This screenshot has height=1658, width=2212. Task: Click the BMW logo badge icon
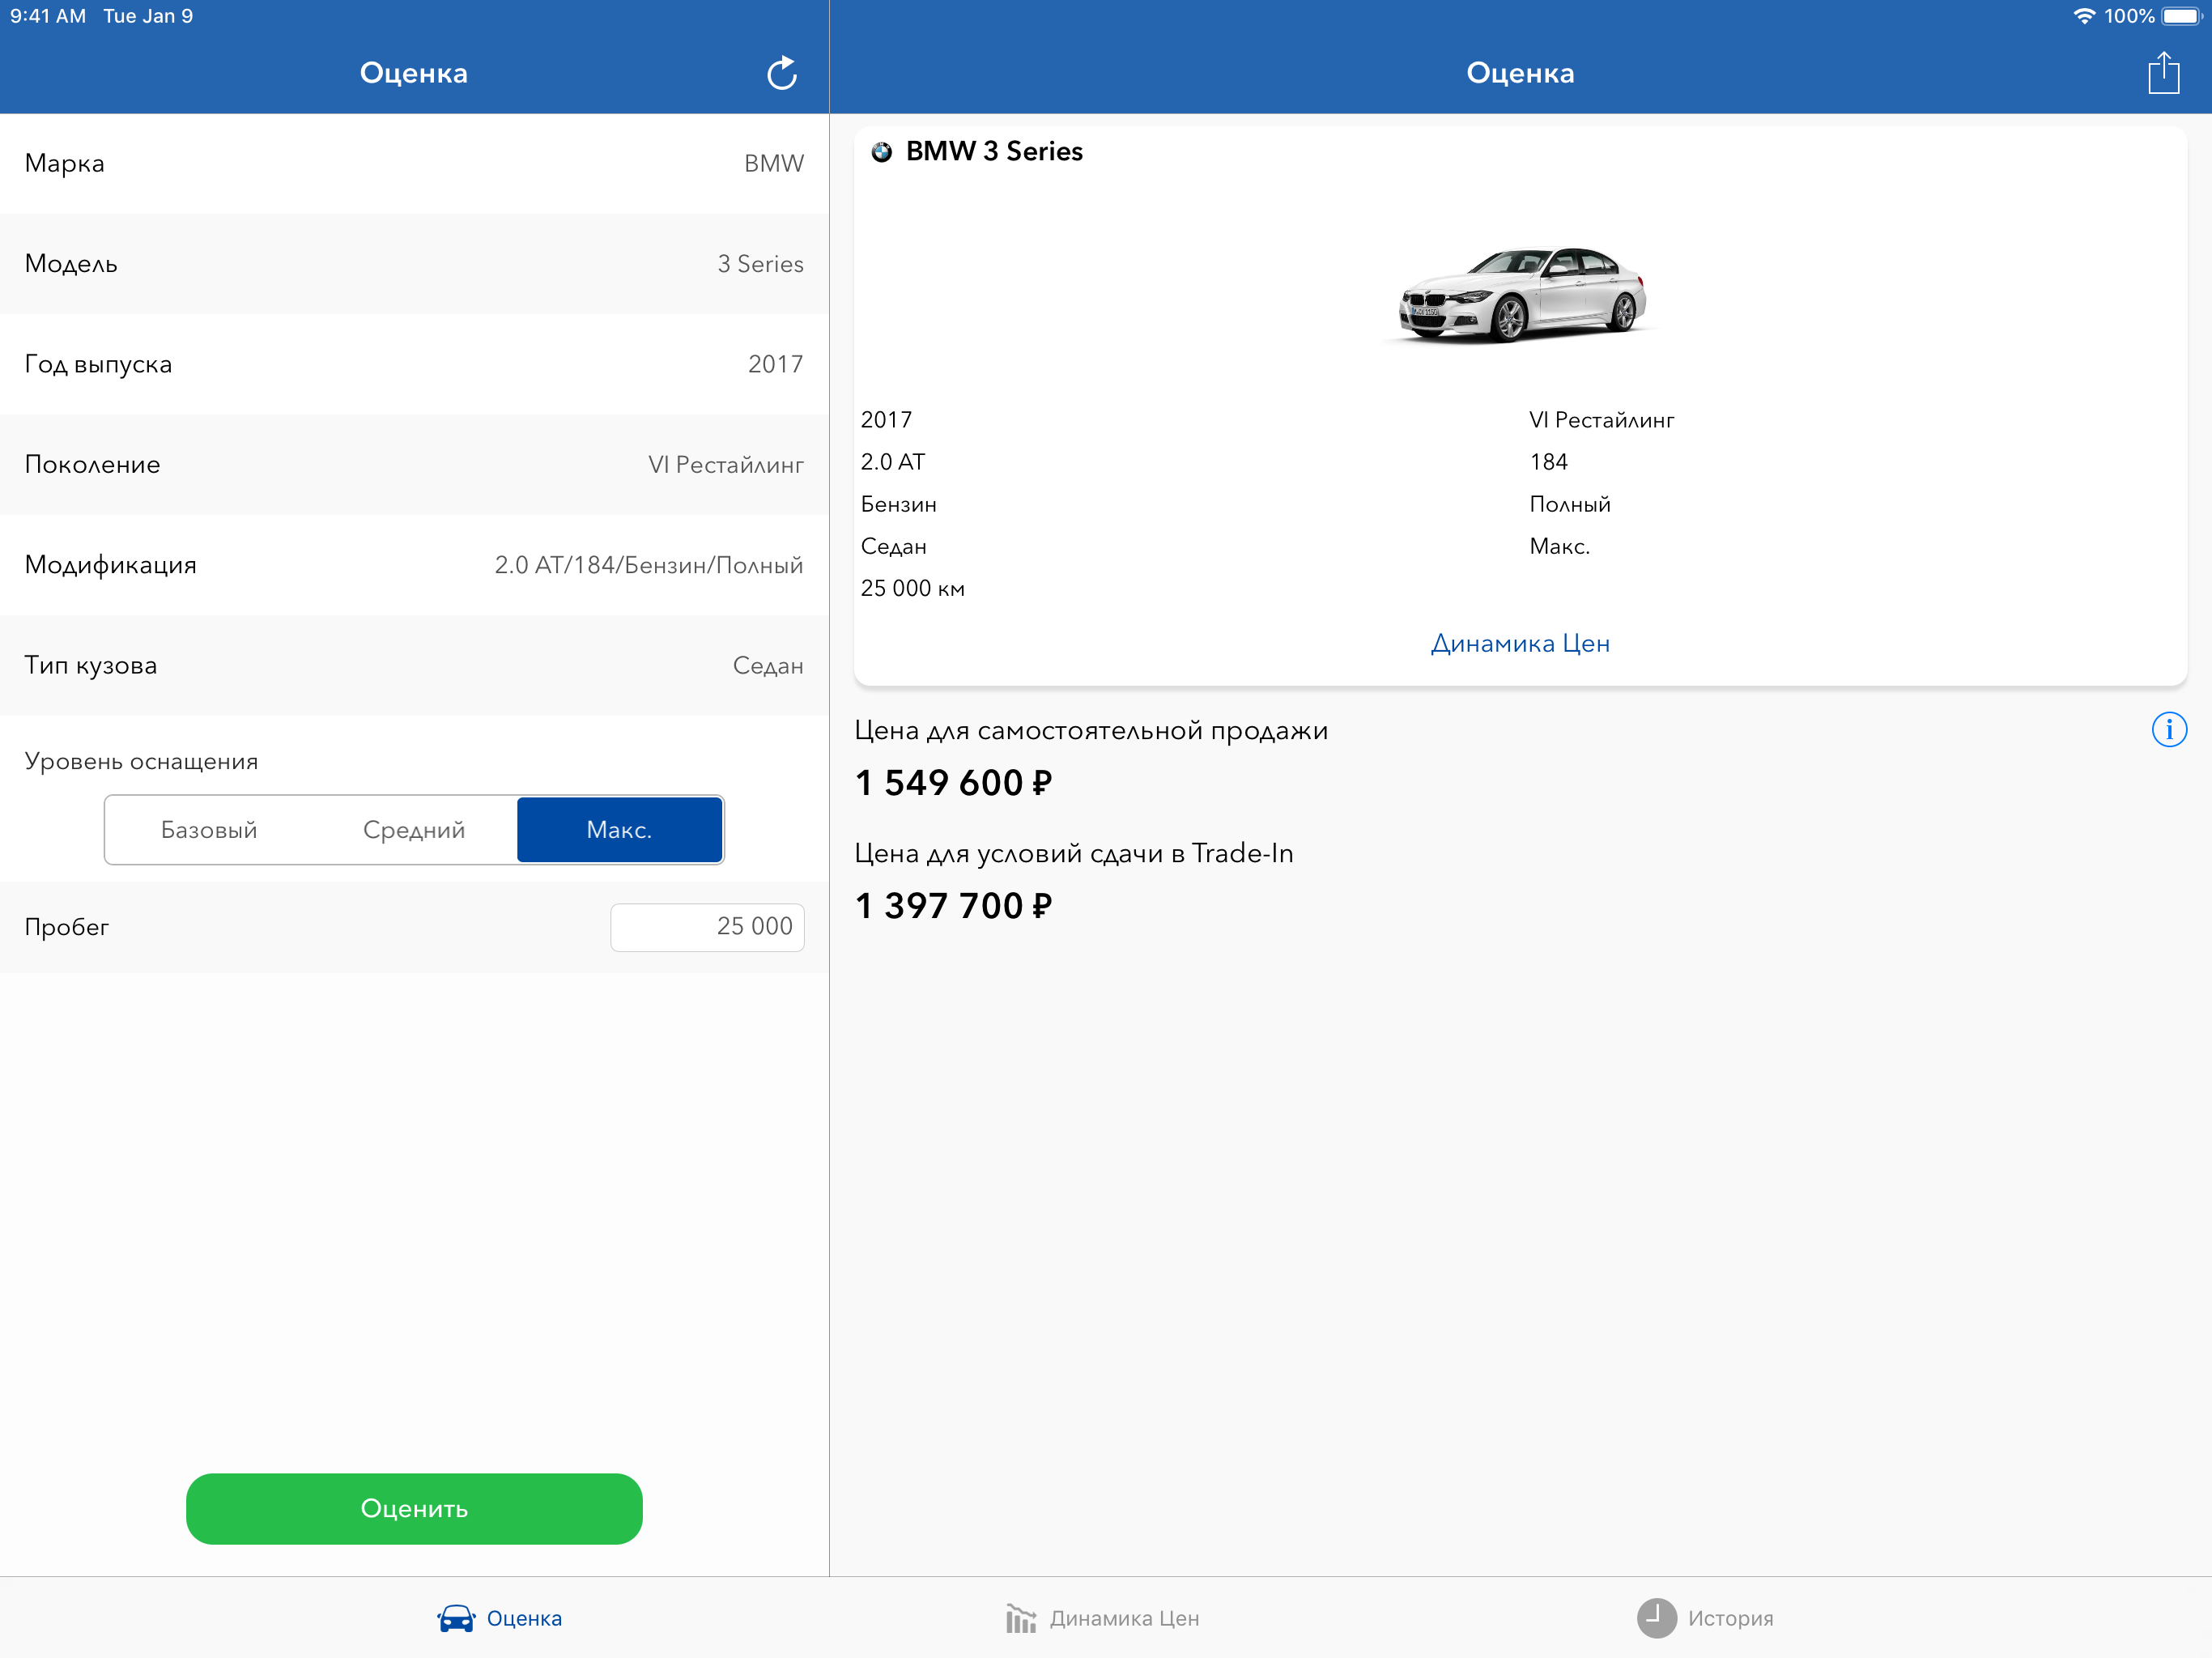click(x=881, y=152)
